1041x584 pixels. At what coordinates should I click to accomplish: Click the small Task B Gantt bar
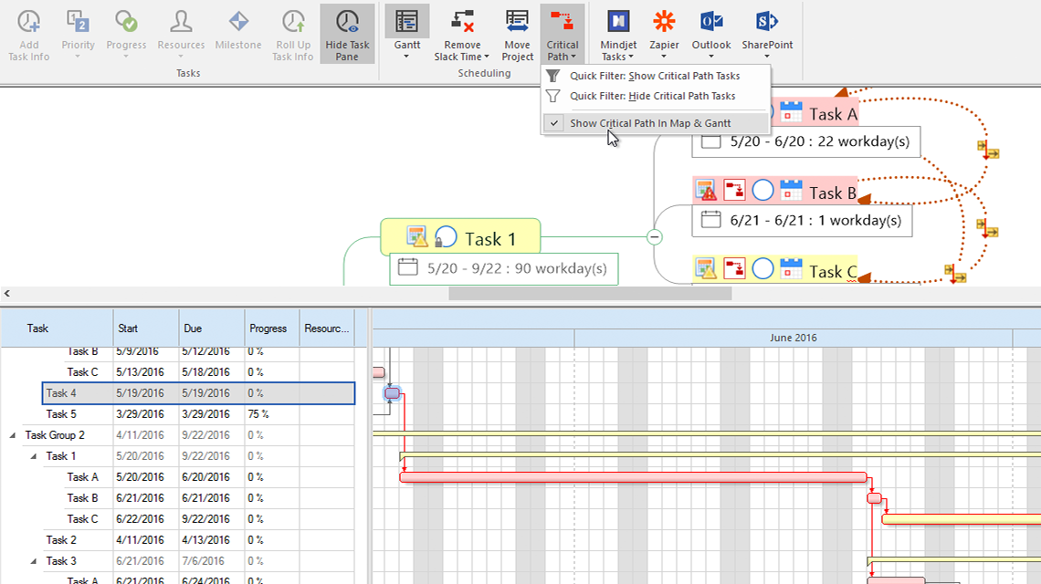click(x=875, y=498)
